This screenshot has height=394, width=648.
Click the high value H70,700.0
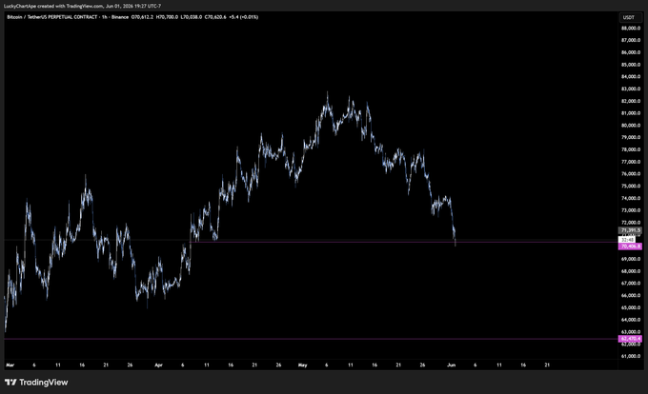pyautogui.click(x=167, y=17)
